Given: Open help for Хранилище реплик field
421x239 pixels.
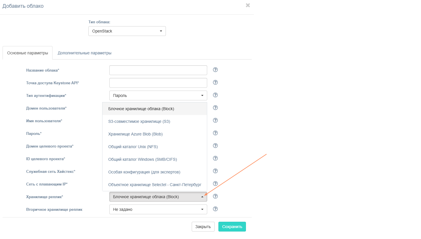Looking at the screenshot, I should pyautogui.click(x=215, y=196).
